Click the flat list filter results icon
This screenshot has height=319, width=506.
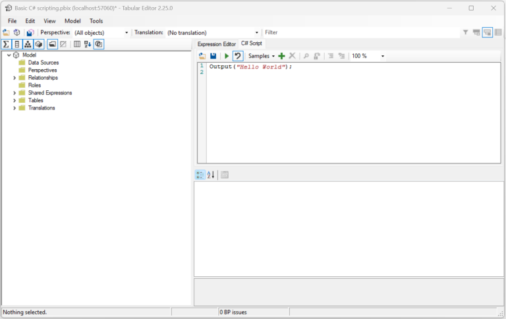[498, 32]
